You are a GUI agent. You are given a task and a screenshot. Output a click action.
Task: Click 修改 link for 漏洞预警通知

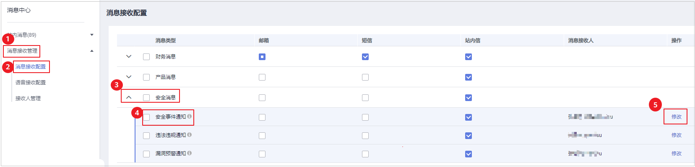(x=677, y=154)
